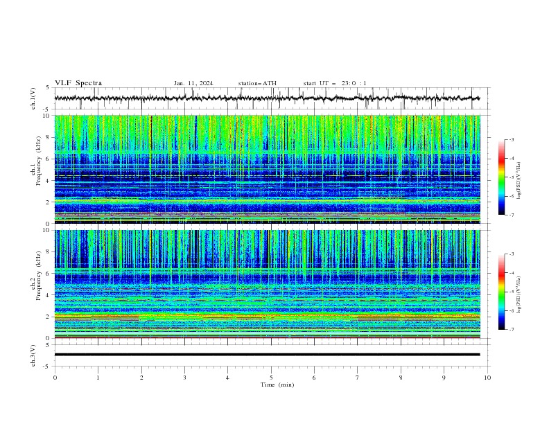Select the date "Jan. 11, 2024"
This screenshot has width=549, height=424.
pos(193,83)
